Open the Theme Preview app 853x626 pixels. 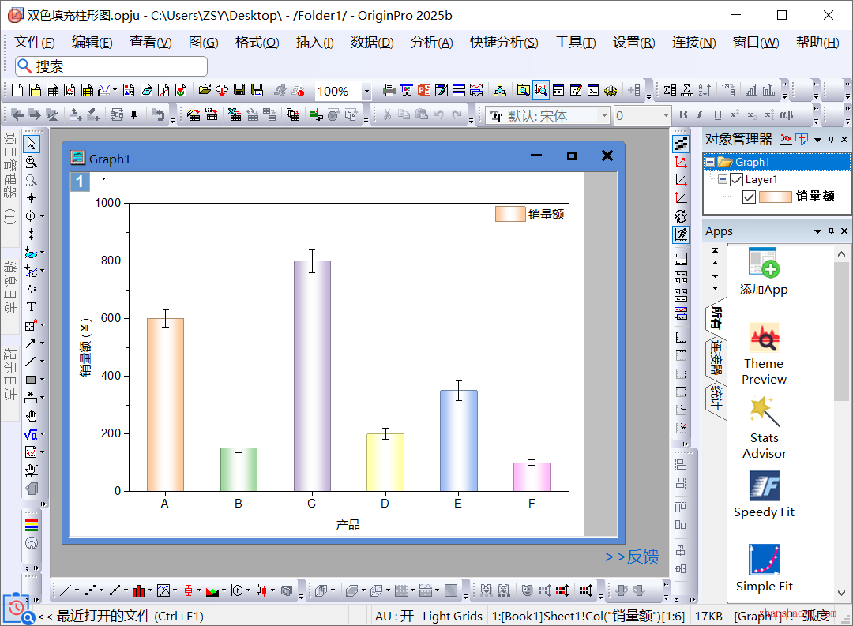764,355
